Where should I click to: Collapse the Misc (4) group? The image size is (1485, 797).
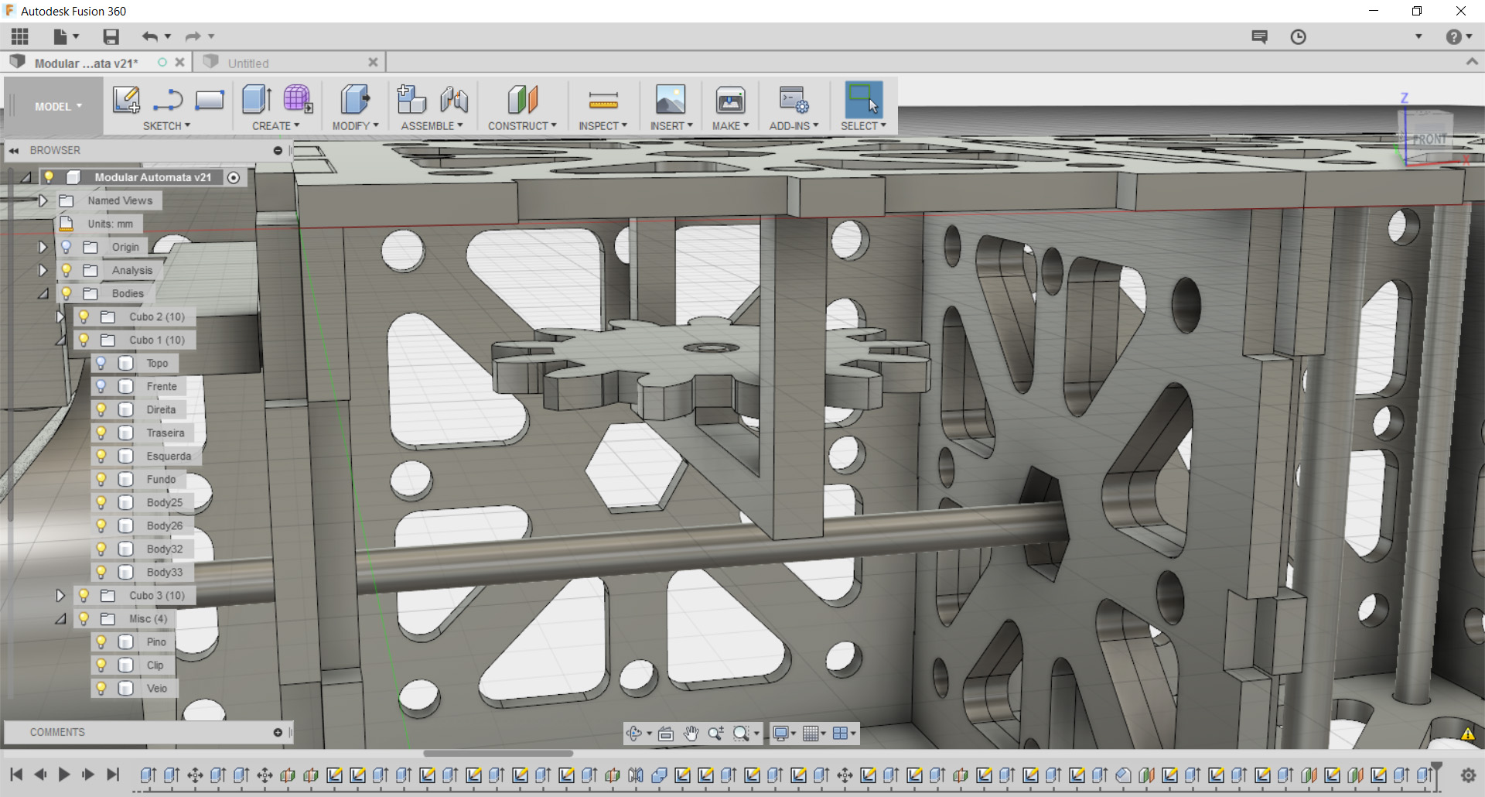point(60,618)
